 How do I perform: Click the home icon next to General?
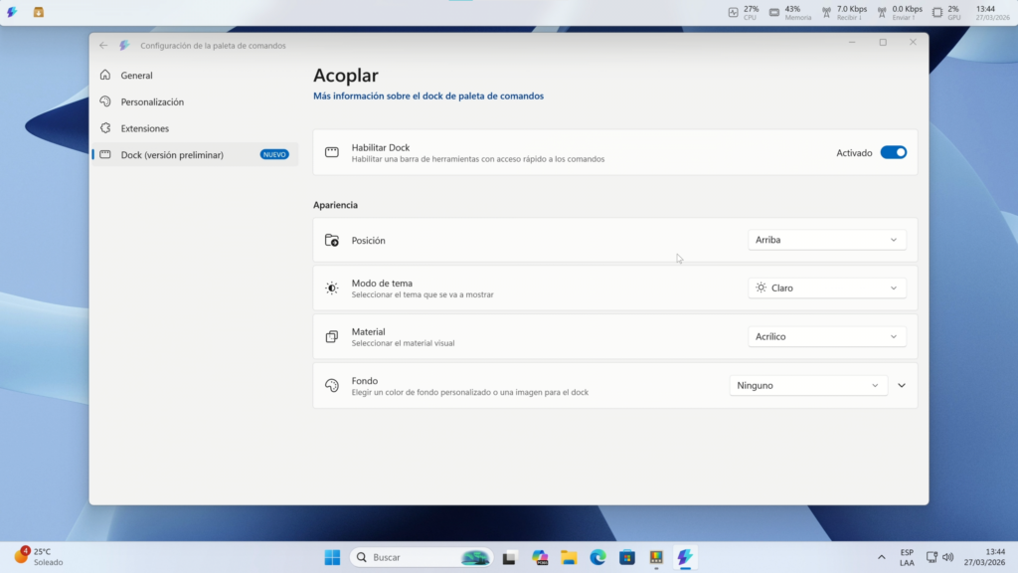(x=104, y=75)
